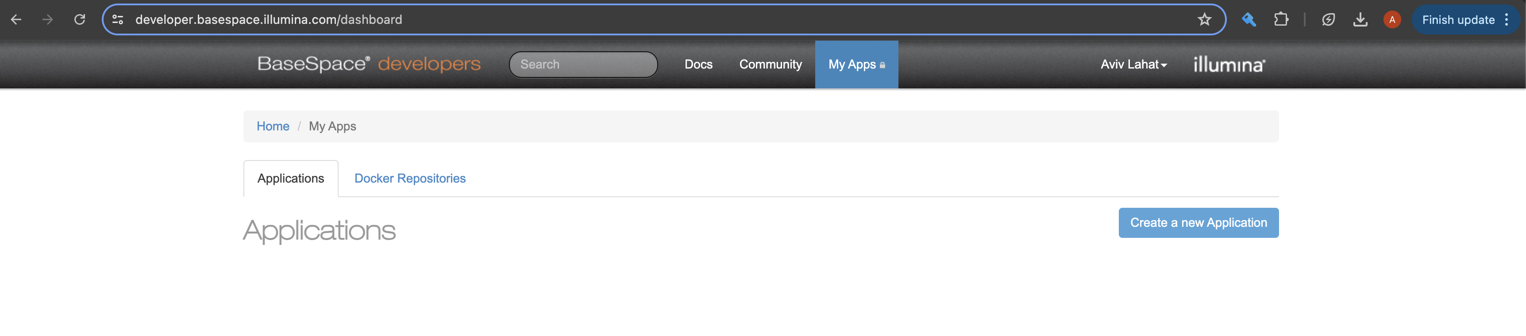Open the Extensions puzzle icon
This screenshot has height=336, width=1526.
(1281, 19)
